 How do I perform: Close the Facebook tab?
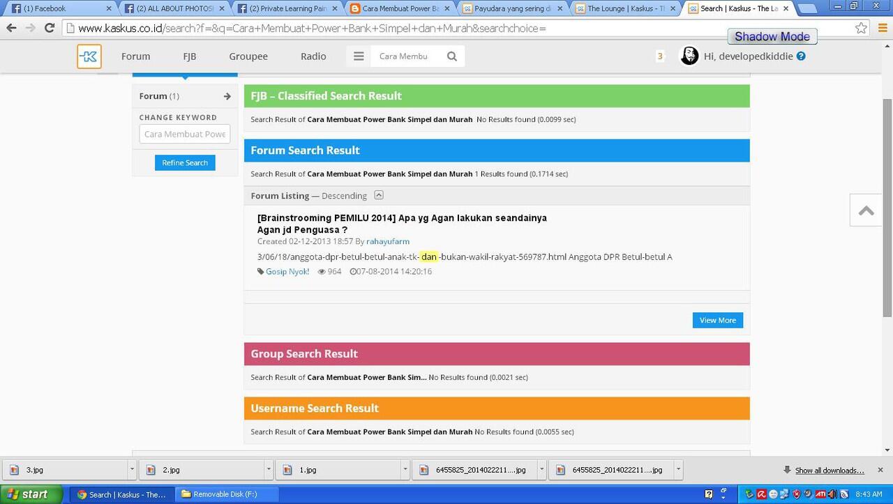coord(108,8)
